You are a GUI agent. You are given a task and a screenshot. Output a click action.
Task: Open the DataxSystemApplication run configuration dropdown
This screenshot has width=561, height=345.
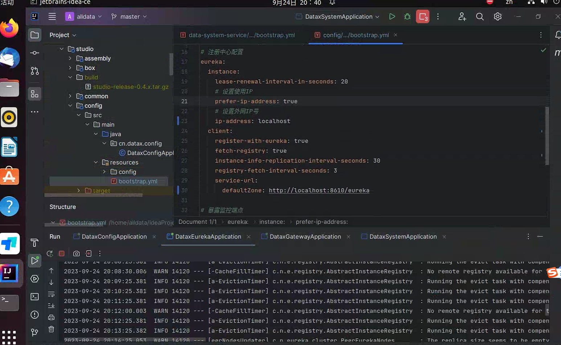tap(337, 16)
